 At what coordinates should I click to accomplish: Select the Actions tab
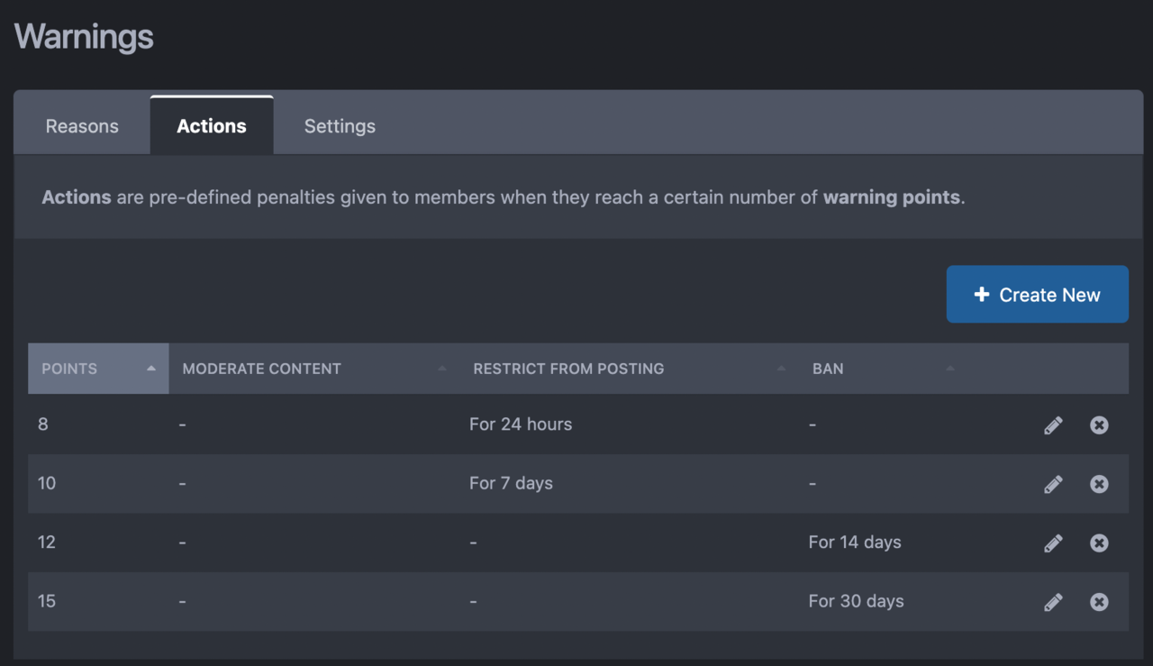tap(212, 126)
